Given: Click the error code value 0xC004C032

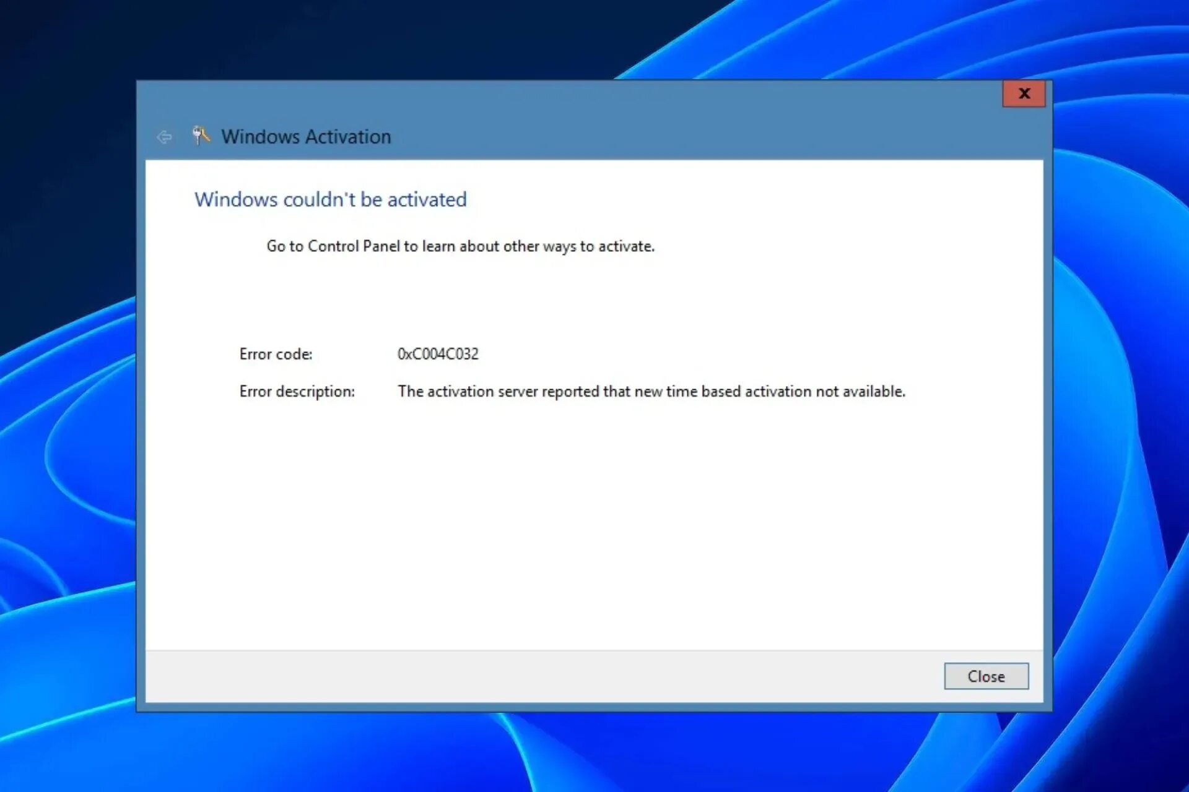Looking at the screenshot, I should [438, 354].
